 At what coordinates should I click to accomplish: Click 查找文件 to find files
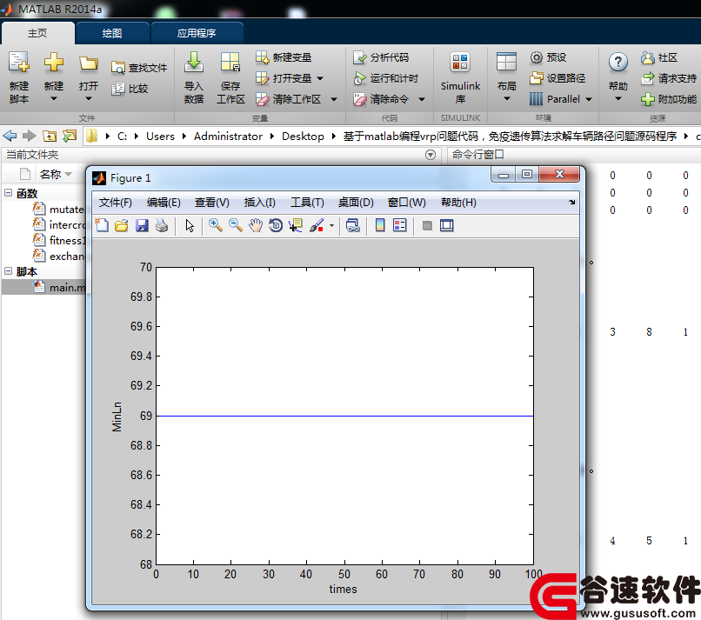[139, 68]
